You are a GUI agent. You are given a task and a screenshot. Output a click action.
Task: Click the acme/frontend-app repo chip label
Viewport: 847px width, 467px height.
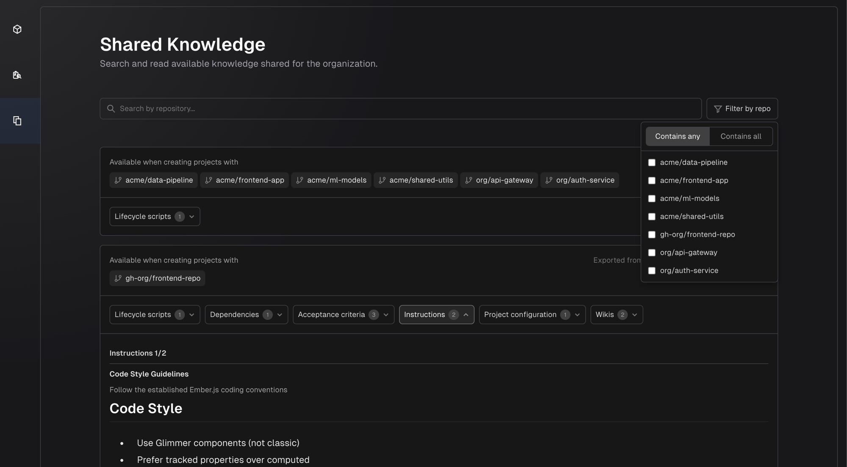tap(250, 180)
